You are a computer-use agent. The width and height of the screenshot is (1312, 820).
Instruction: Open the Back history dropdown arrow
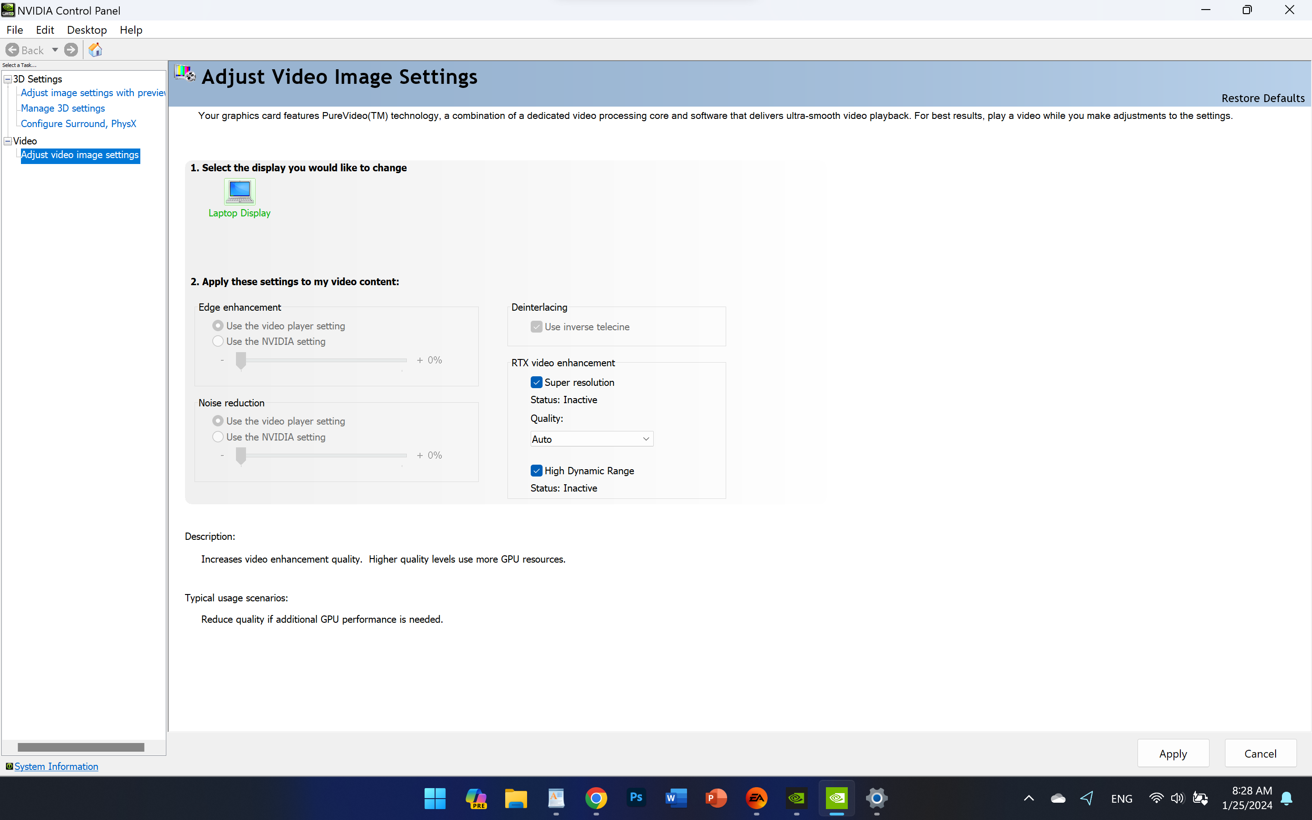coord(55,50)
